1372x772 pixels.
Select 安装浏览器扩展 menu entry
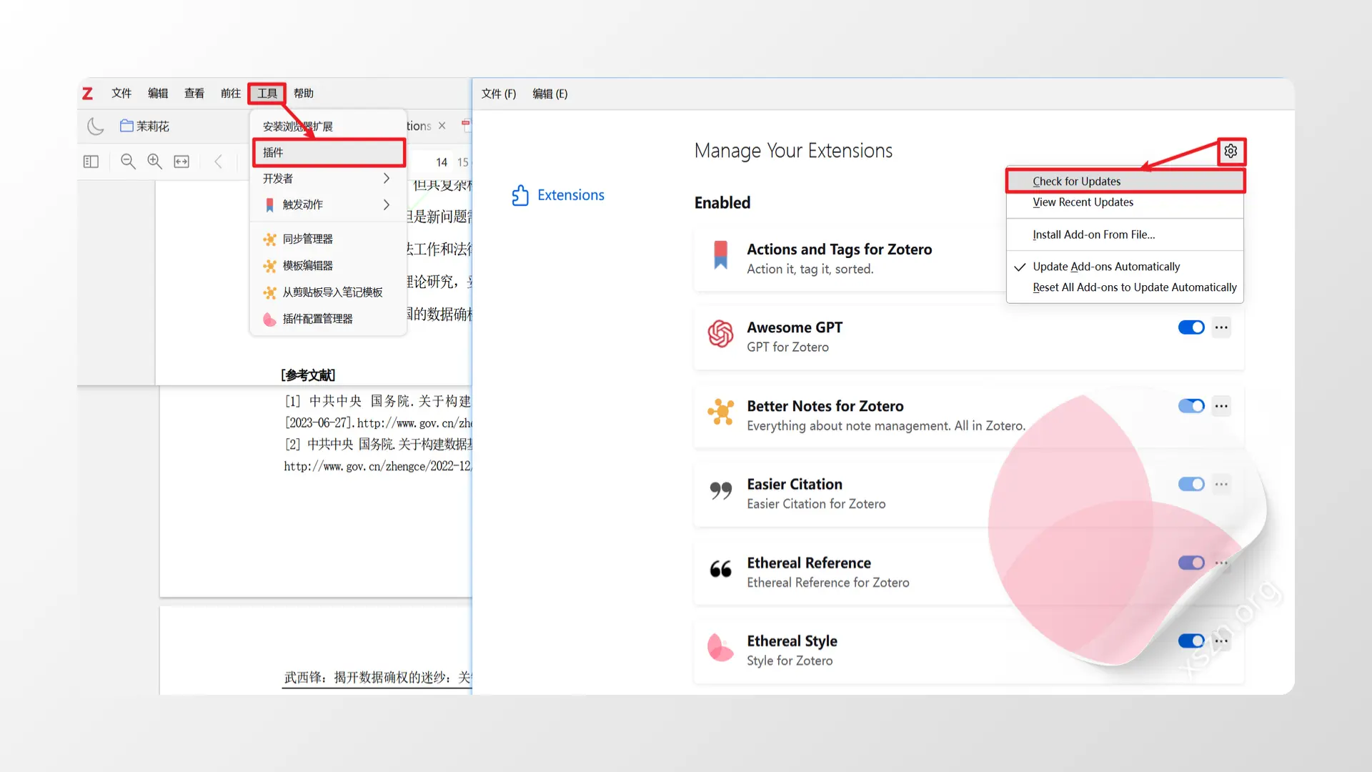pos(328,127)
